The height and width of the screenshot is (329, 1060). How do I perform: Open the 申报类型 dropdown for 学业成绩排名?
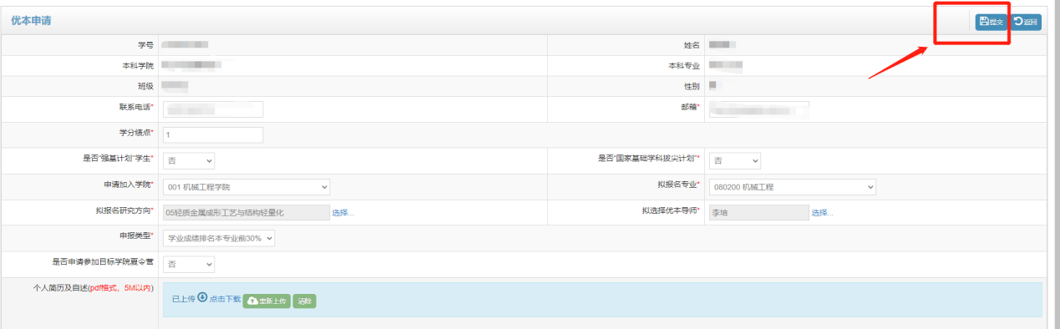(x=219, y=239)
